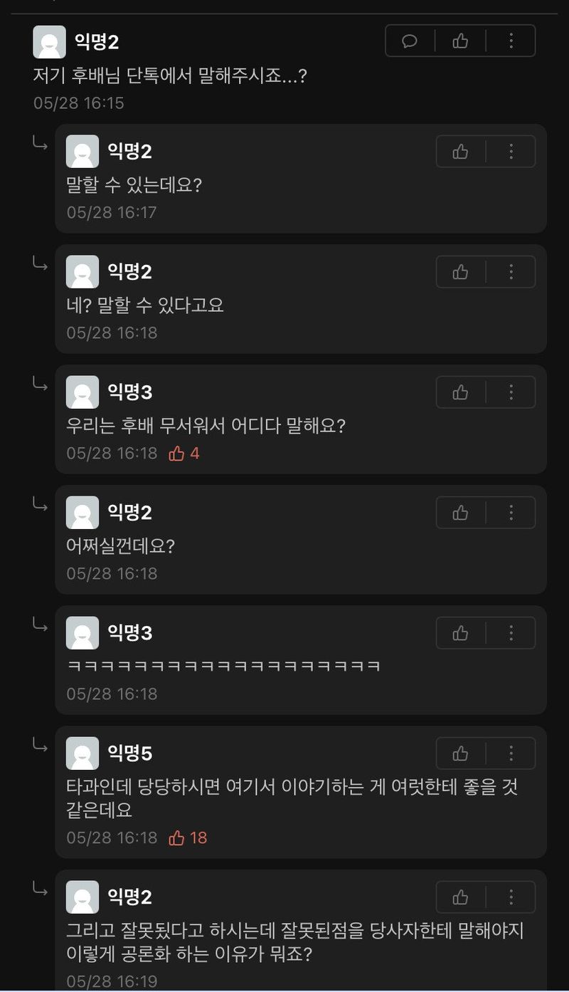
Task: Like 익명5's reply starting with '타과인데'
Action: (x=460, y=753)
